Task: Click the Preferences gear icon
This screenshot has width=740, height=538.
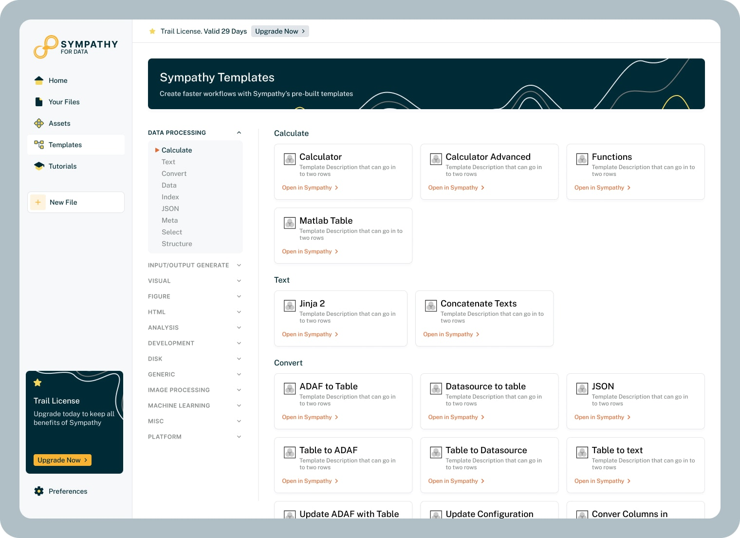Action: [x=39, y=491]
